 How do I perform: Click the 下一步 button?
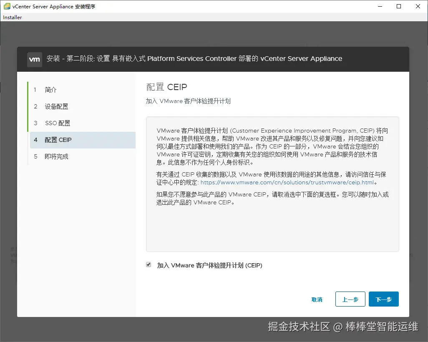coord(383,299)
